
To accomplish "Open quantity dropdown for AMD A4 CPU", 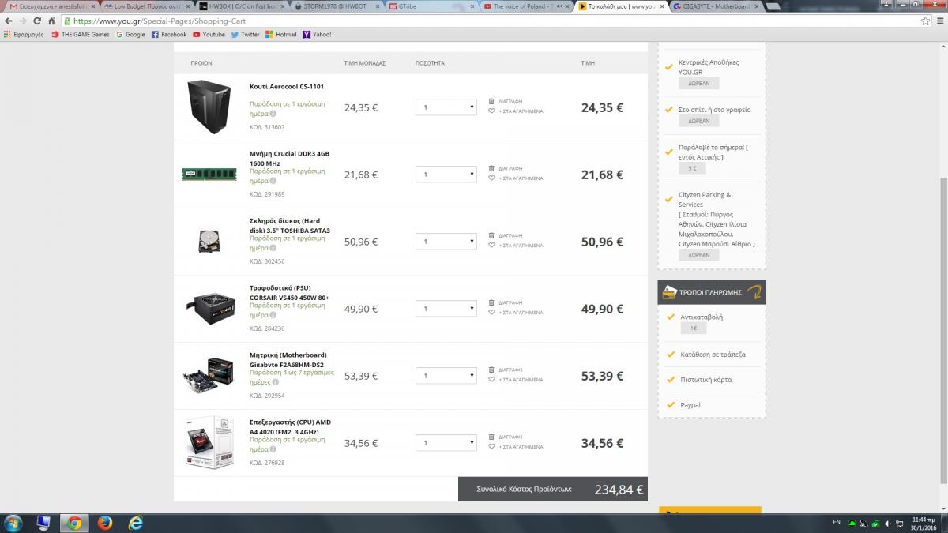I will coord(446,443).
